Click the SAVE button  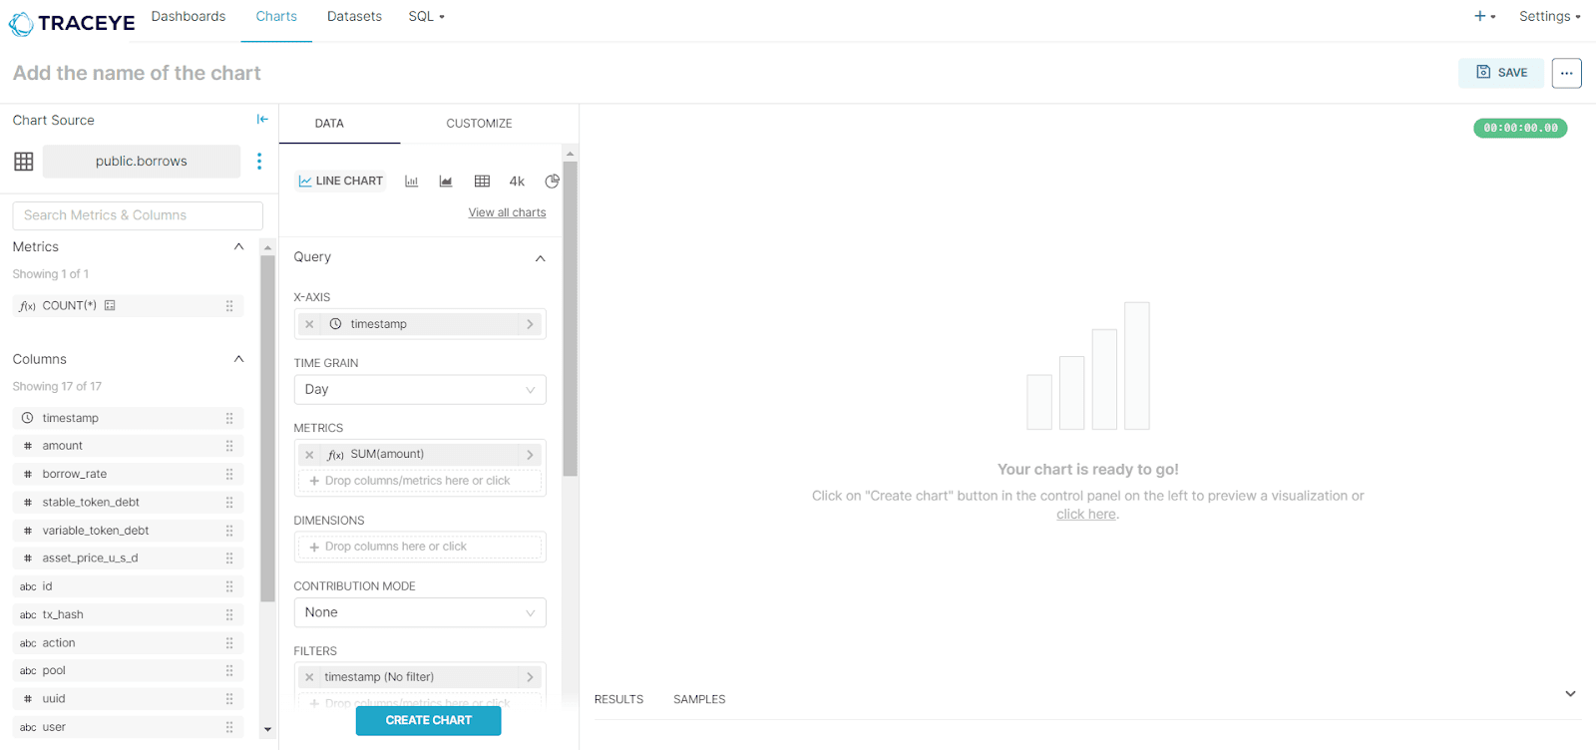[x=1500, y=73]
